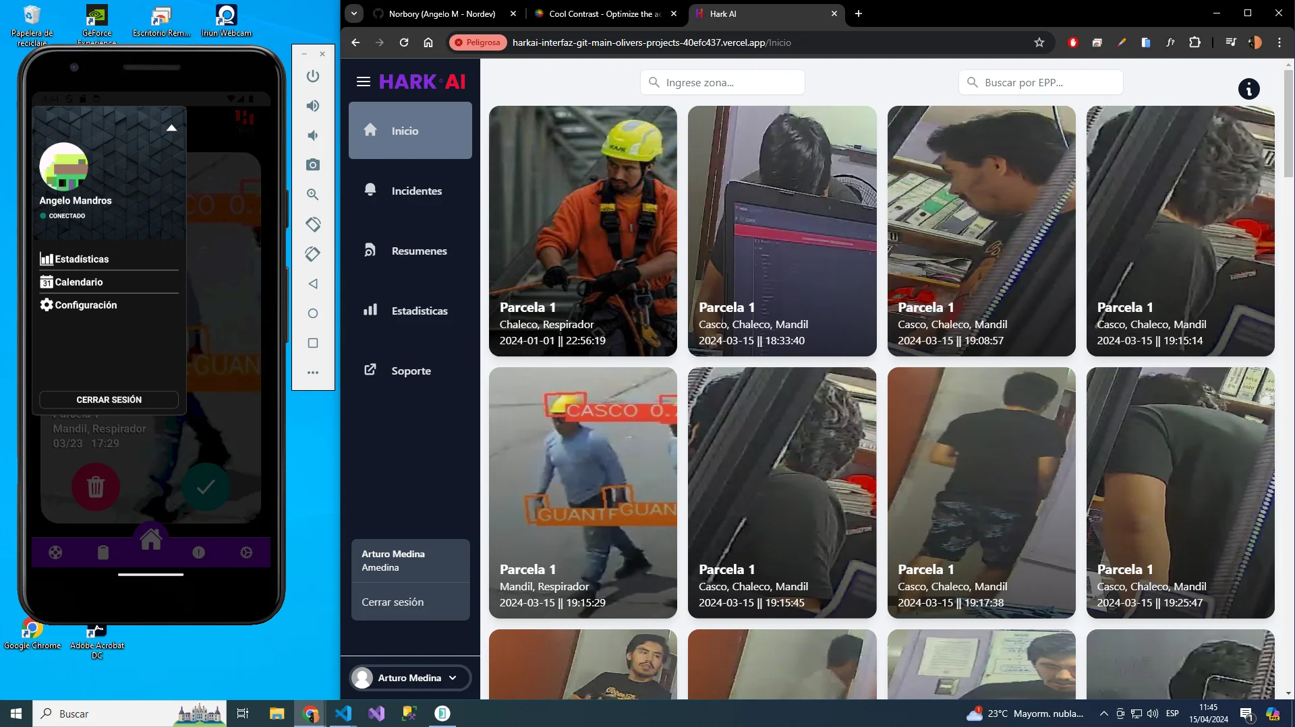Tap the red trash delete button on phone
The height and width of the screenshot is (727, 1295).
(x=96, y=486)
